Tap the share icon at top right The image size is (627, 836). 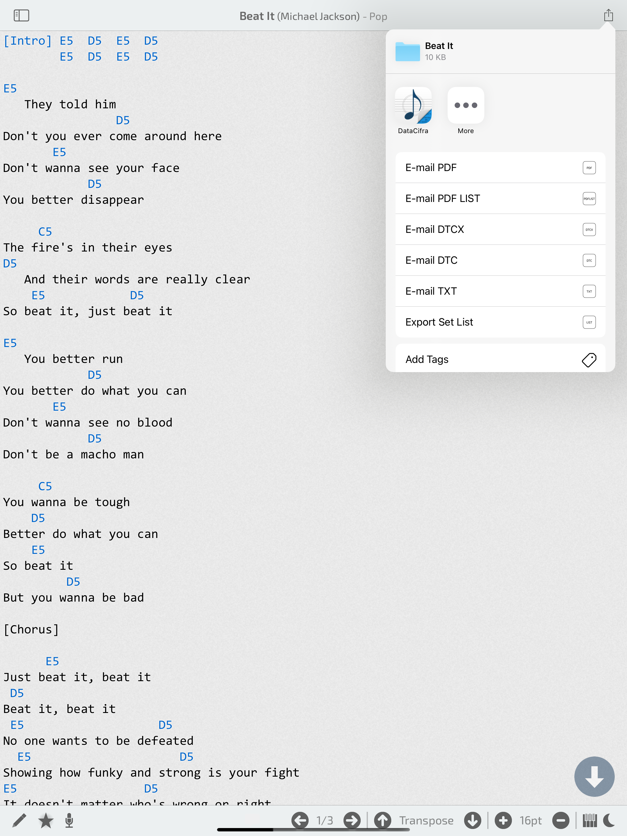[608, 15]
